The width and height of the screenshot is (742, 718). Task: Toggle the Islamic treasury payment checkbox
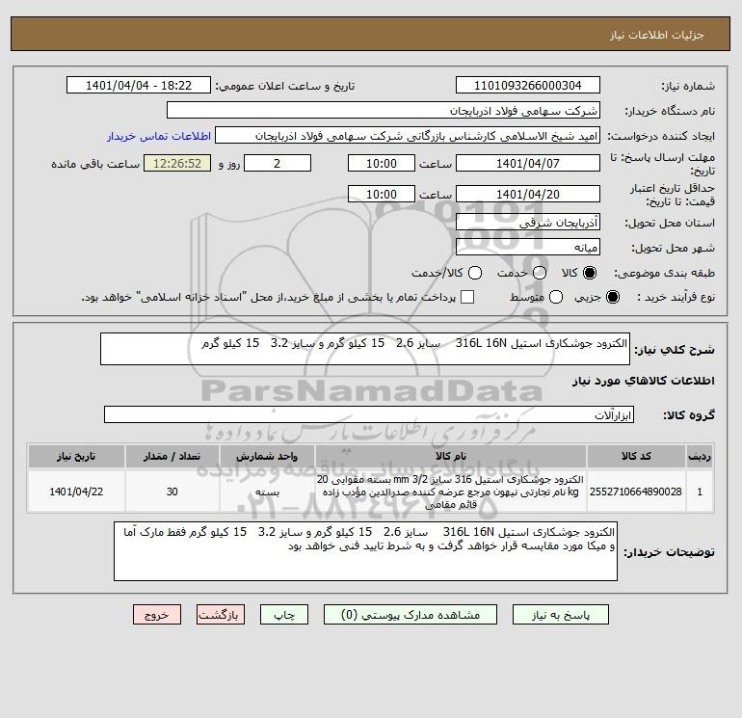467,297
